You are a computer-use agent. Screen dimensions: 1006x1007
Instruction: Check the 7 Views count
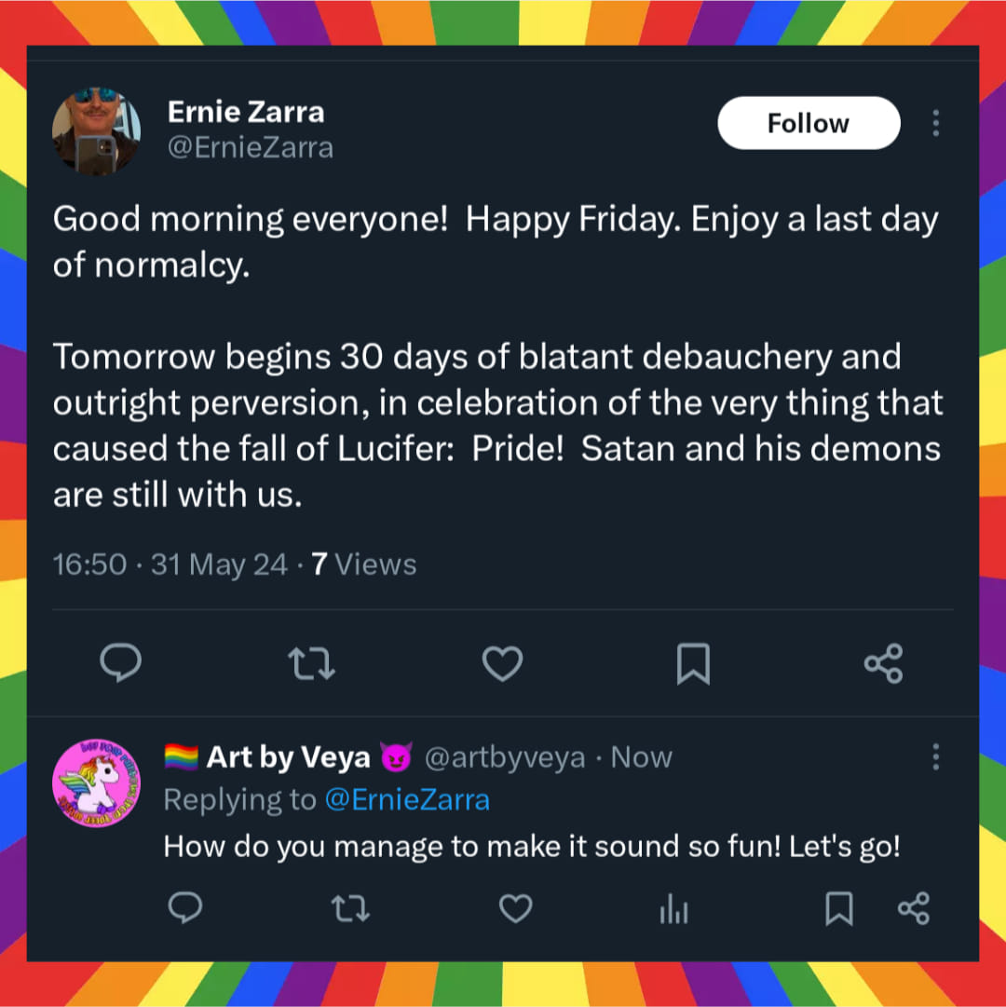click(x=364, y=564)
